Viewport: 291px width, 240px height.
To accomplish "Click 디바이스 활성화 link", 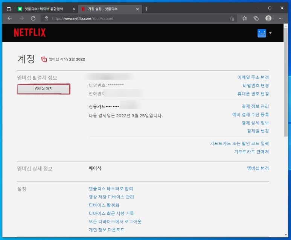I will tap(104, 205).
